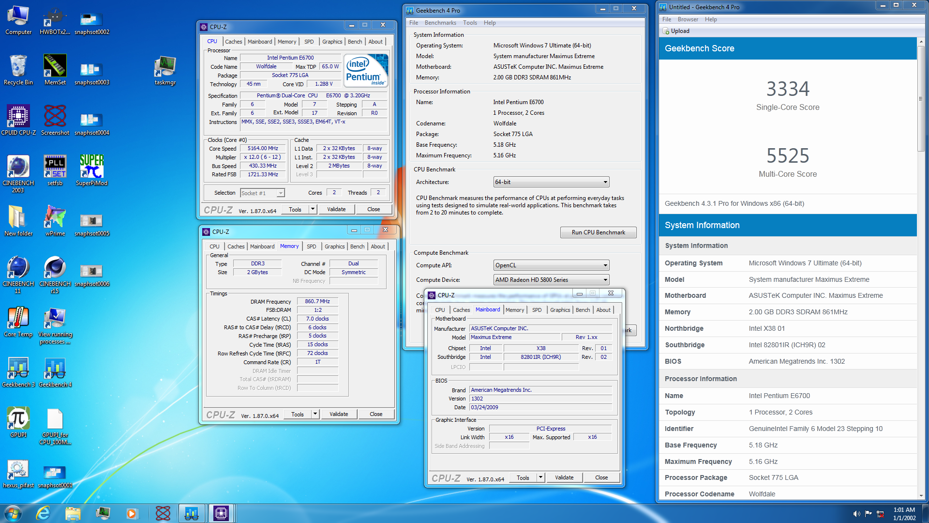Launch CINEBENCH 2003 desktop icon
The image size is (929, 523).
pos(18,174)
